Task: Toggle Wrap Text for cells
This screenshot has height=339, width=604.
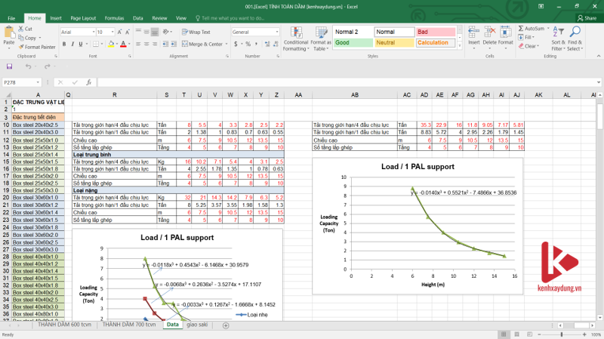Action: click(x=196, y=32)
